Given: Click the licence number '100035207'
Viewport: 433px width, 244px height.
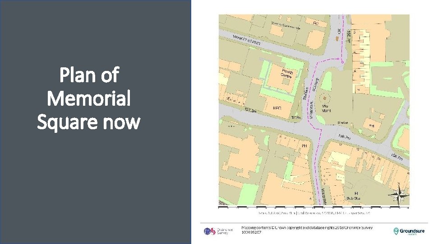Looking at the screenshot, I should pos(251,232).
